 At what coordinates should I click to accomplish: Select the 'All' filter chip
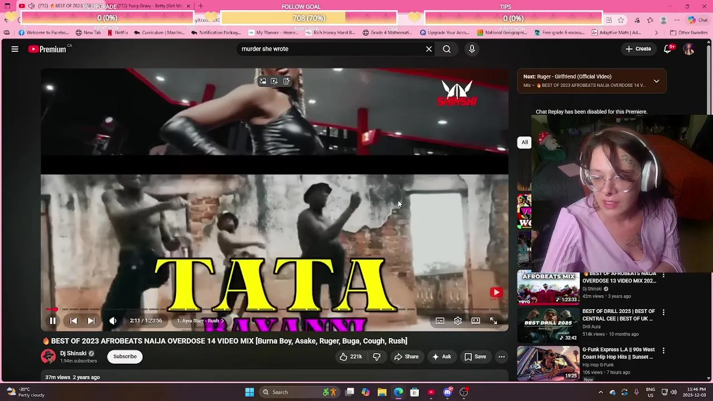(524, 142)
